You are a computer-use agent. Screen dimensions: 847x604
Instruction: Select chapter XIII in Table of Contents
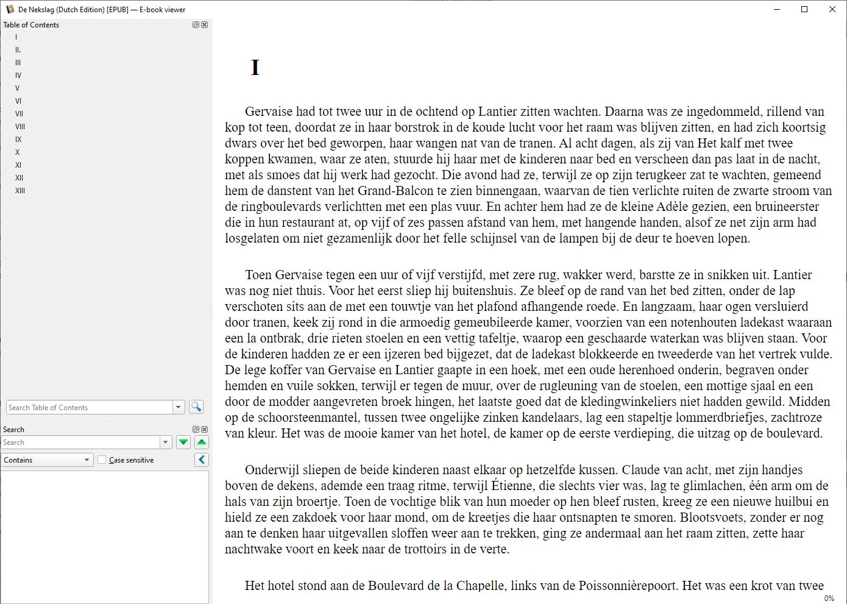(x=20, y=191)
